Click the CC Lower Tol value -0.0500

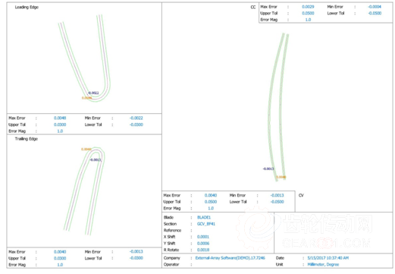375,13
